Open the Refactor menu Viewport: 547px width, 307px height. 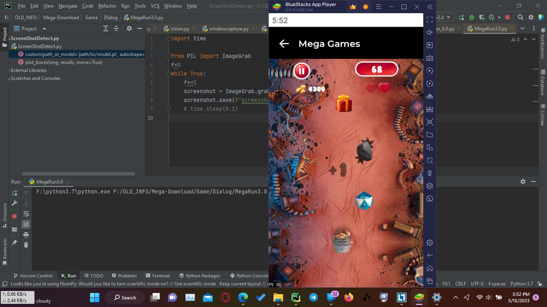click(x=107, y=6)
